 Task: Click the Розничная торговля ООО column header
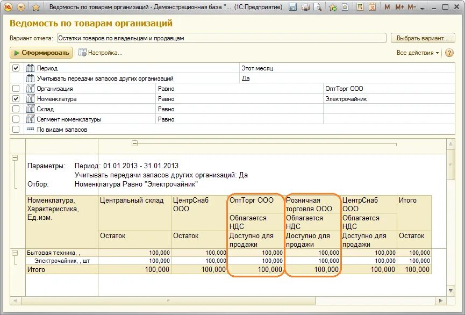coord(313,204)
